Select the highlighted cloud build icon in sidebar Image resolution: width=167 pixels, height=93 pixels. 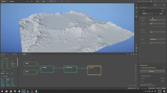pos(136,19)
